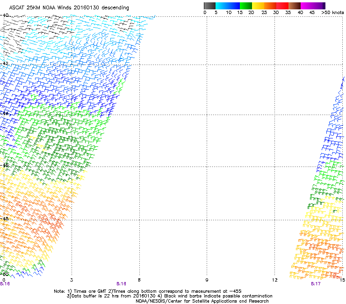Click the ASCAT 25KM NOAA Winds title
Viewport: 346px width, 304px height.
tap(69, 7)
